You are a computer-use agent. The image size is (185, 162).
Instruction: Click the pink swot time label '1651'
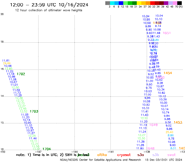167,33
